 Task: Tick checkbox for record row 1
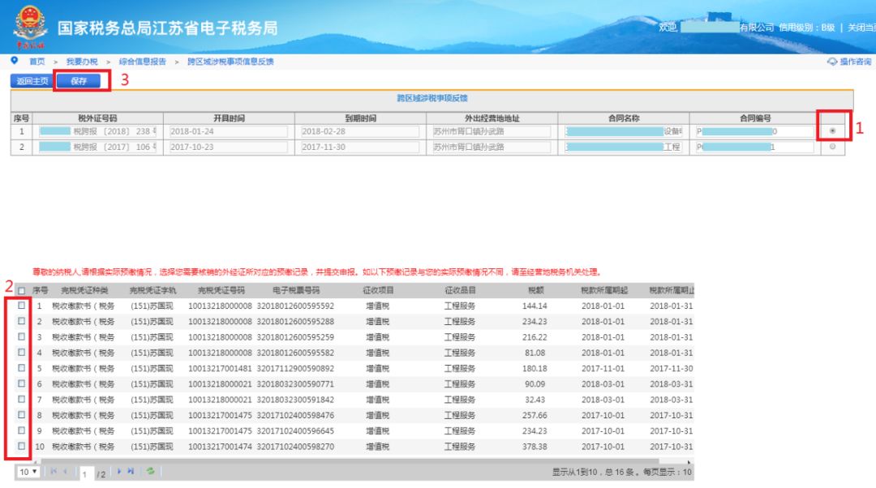tap(22, 306)
